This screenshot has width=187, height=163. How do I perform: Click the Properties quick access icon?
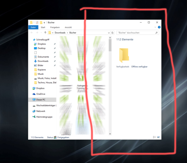(37, 22)
